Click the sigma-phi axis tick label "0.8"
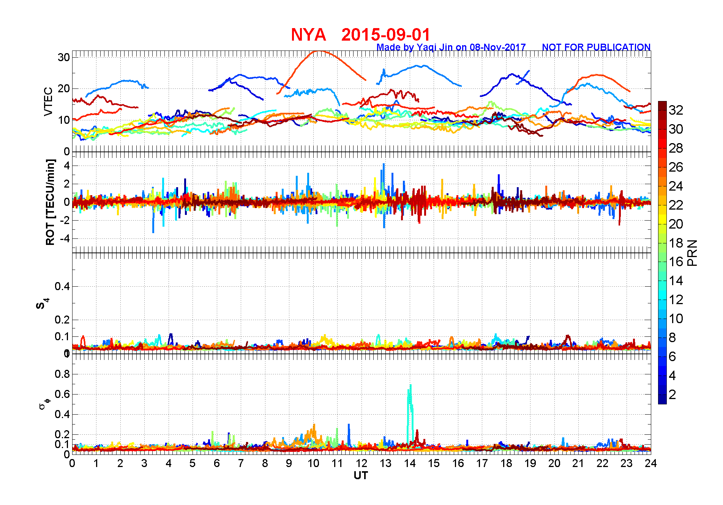The image size is (723, 505). click(62, 374)
